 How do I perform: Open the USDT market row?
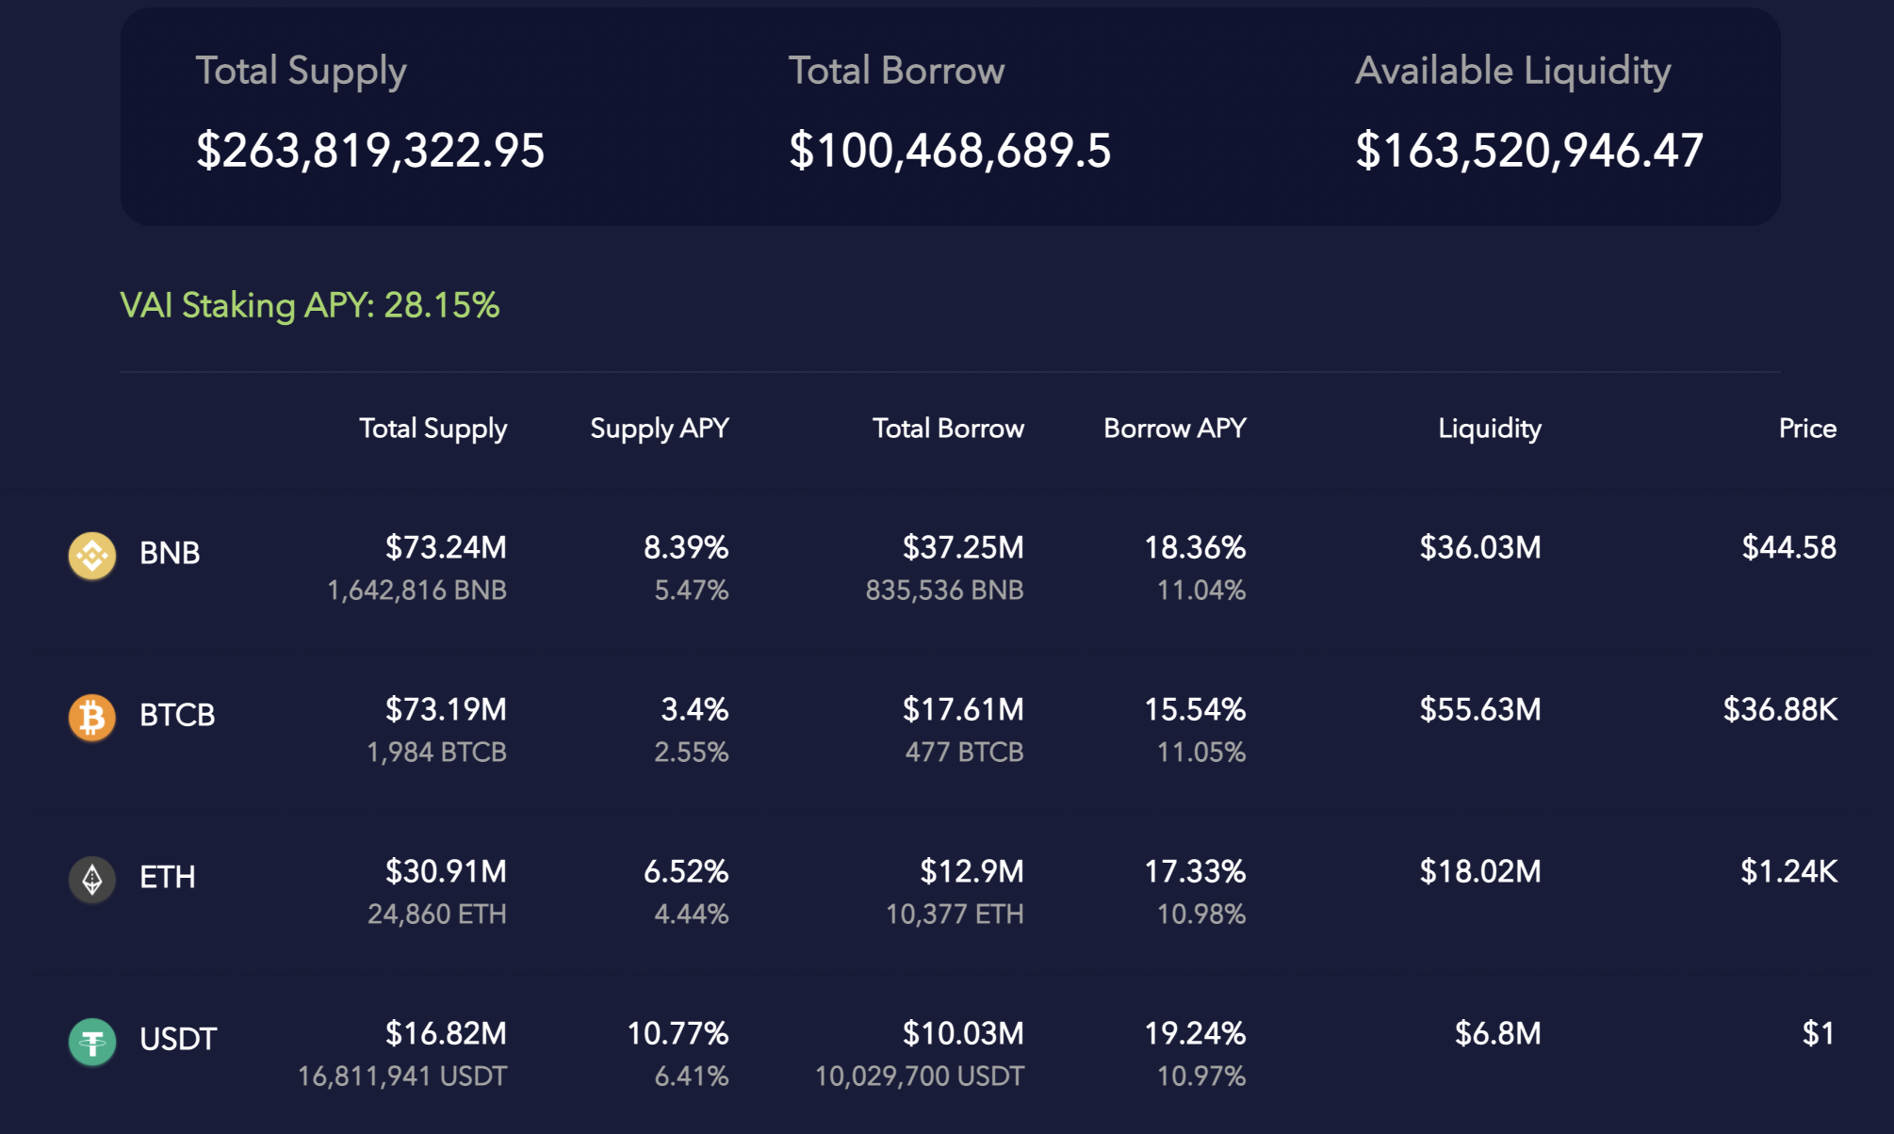click(x=178, y=1039)
